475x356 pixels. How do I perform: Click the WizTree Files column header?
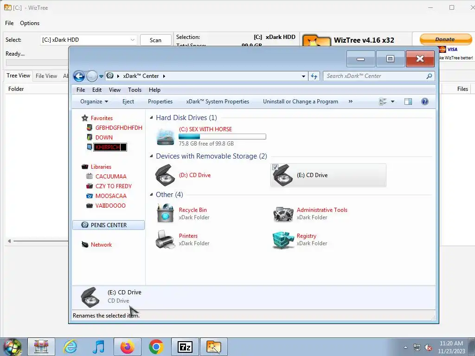462,89
